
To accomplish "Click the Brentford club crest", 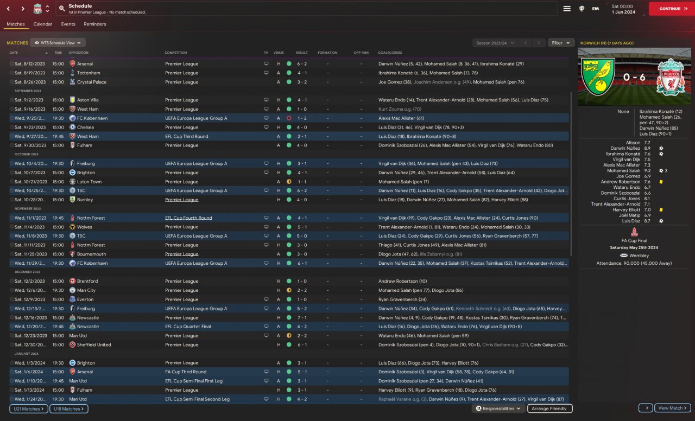I will tap(72, 281).
